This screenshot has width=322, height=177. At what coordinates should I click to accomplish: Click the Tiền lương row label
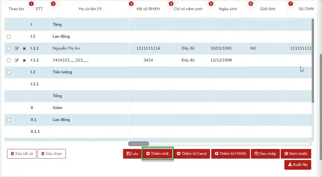[x=62, y=72]
